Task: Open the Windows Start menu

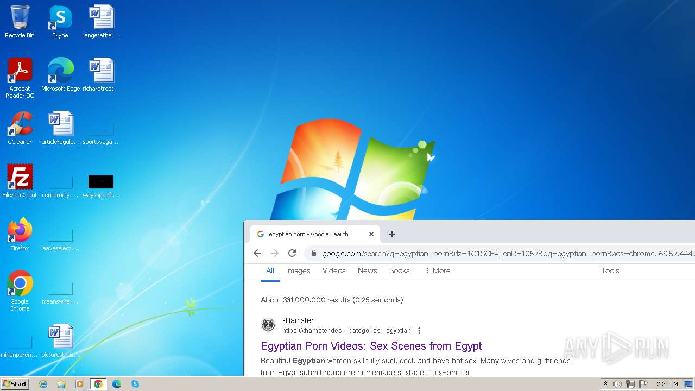Action: [15, 384]
